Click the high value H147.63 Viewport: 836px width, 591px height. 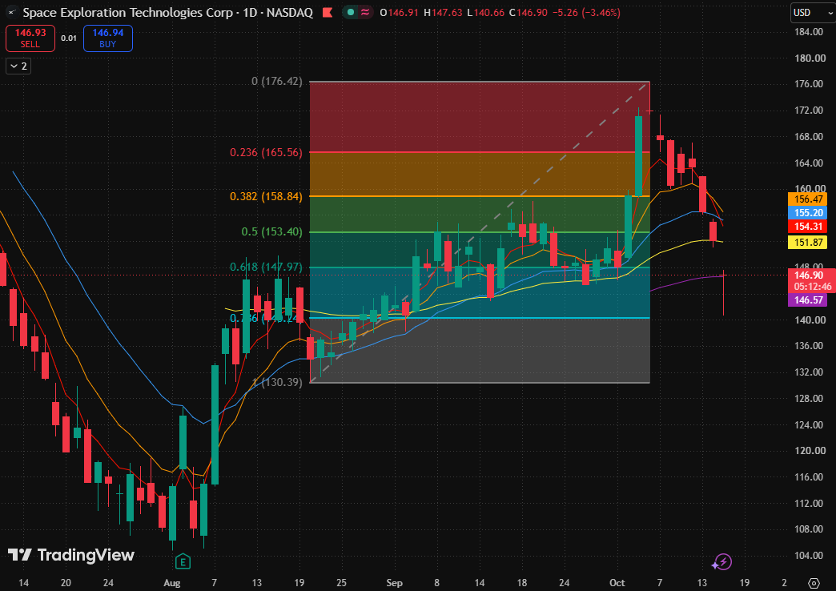(443, 12)
